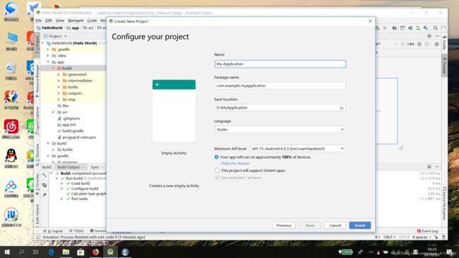
Task: Select the src folder in project tree
Action: coord(63,112)
